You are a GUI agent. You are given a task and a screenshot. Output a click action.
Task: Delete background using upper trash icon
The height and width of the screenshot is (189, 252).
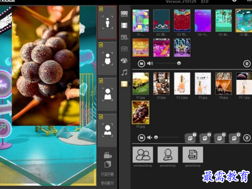pos(247,63)
